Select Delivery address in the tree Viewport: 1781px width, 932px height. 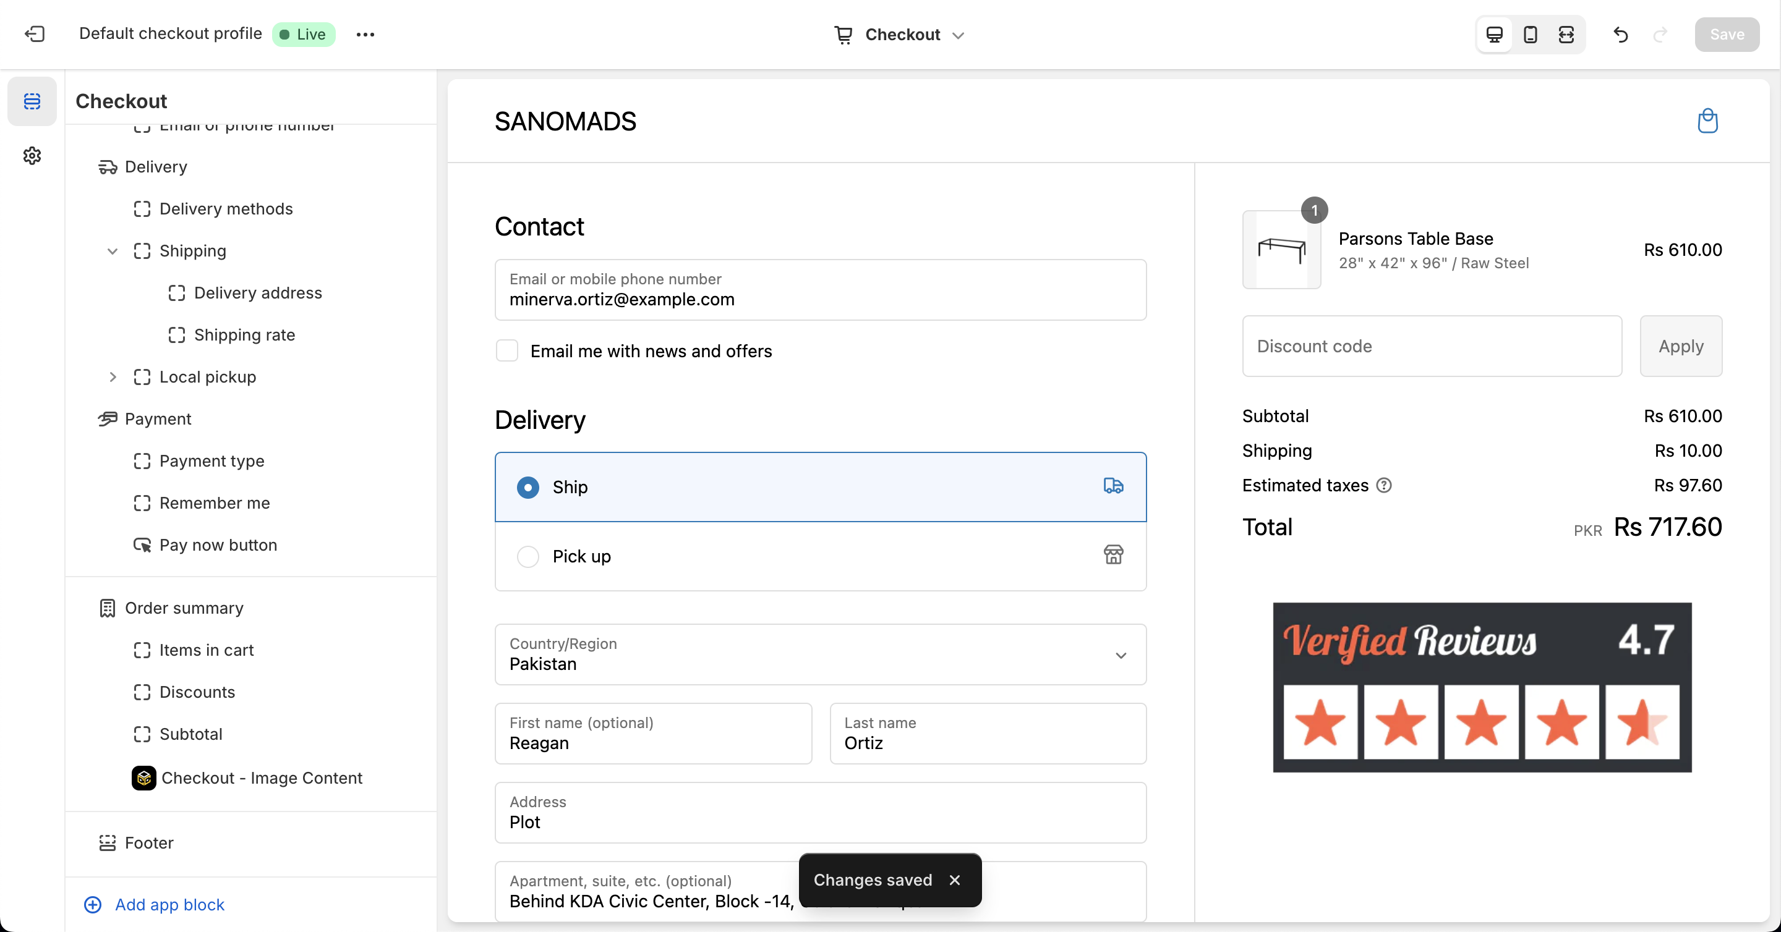coord(258,293)
